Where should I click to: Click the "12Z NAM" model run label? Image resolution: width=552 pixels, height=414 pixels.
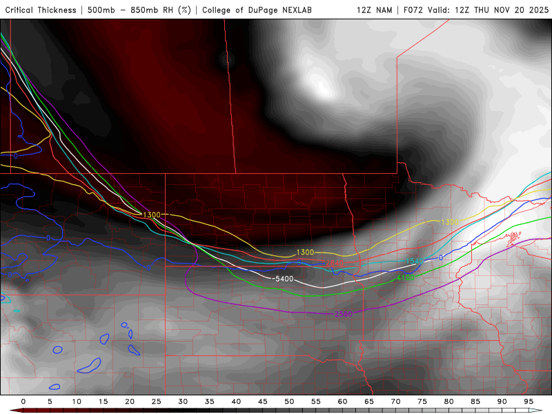(x=374, y=10)
